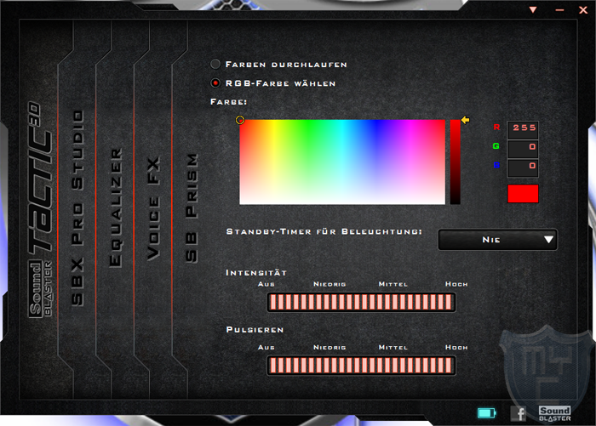Click the Pulsieren heading
This screenshot has height=426, width=596.
click(255, 330)
